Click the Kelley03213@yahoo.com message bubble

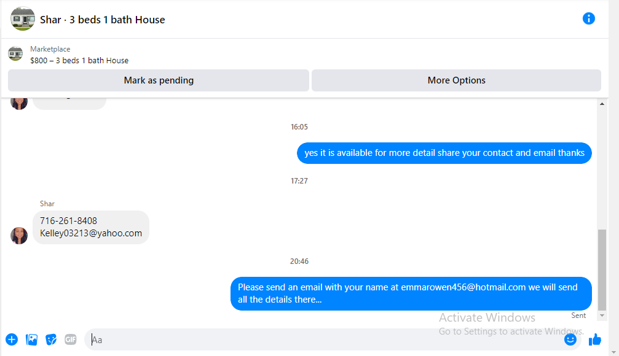coord(91,227)
